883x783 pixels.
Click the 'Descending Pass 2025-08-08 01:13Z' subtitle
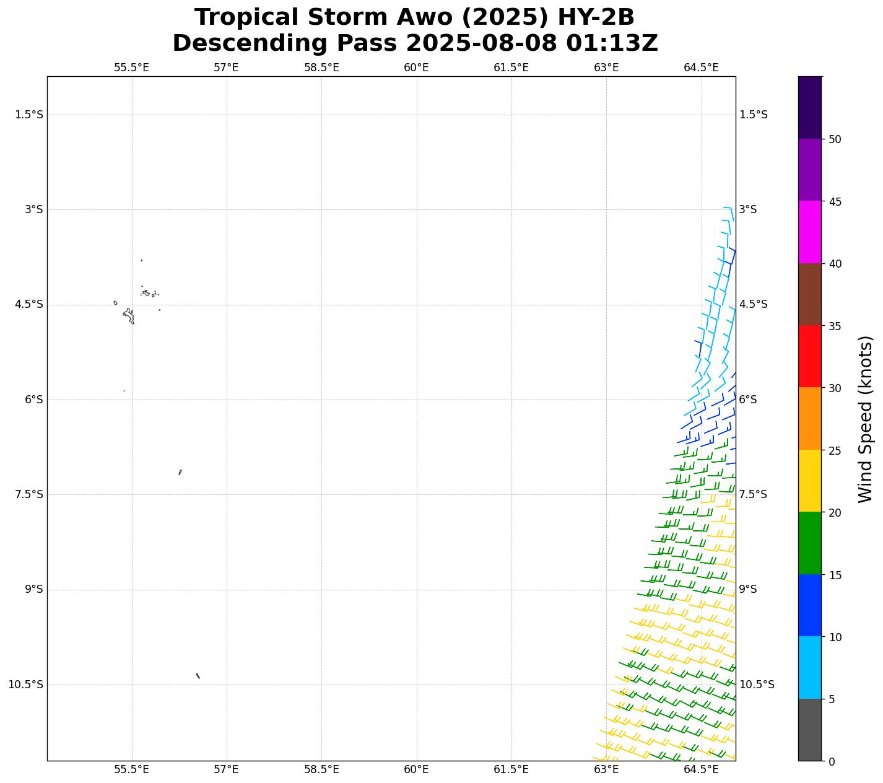(x=414, y=43)
